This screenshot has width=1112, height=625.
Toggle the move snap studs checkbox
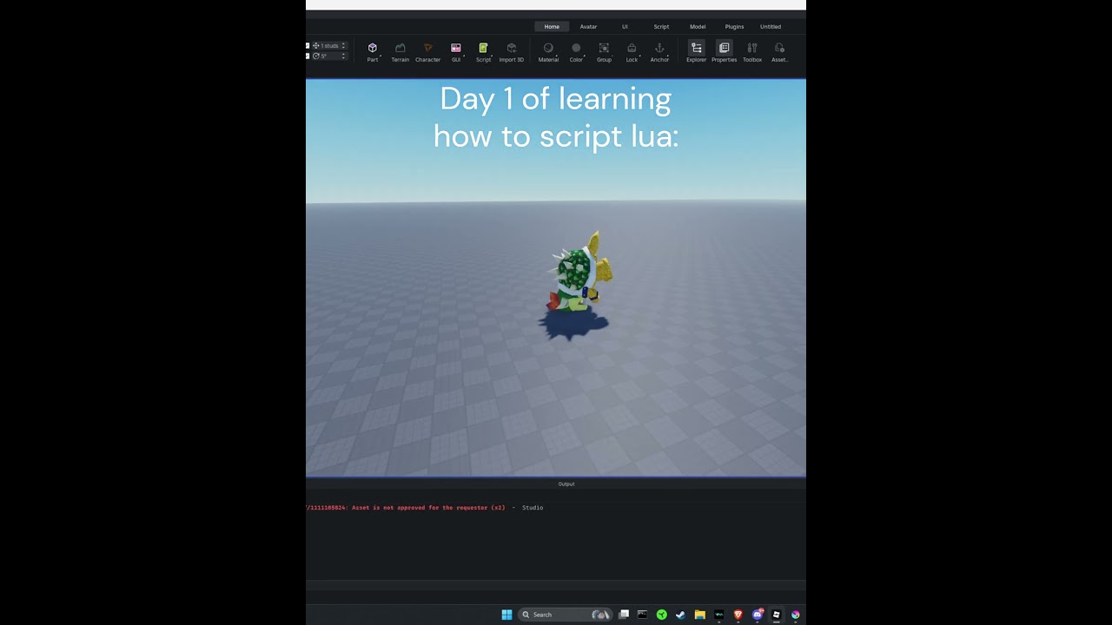click(308, 46)
